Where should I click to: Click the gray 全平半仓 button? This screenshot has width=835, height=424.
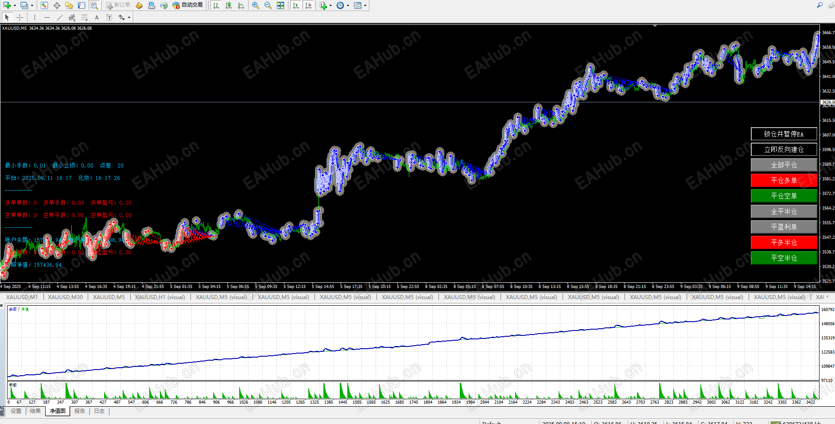[x=784, y=211]
